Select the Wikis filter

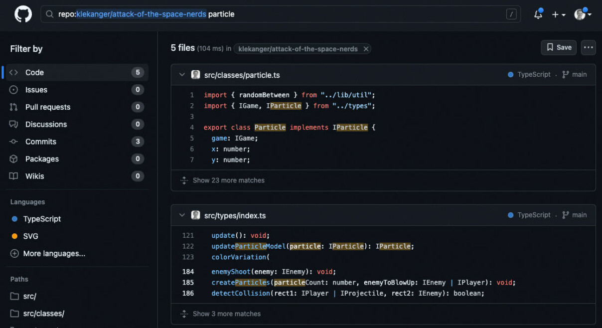coord(77,176)
